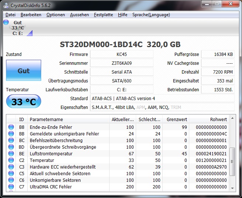242x198 pixels.
Task: Select the UltraDMA CRC Fehler row text
Action: 51,187
